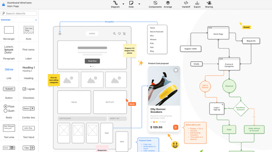Focus the Search stencils field
Viewport: 272px width, 152px height.
19,13
